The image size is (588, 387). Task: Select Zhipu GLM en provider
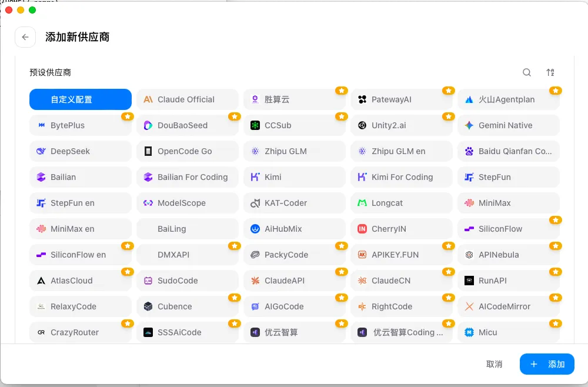[402, 151]
